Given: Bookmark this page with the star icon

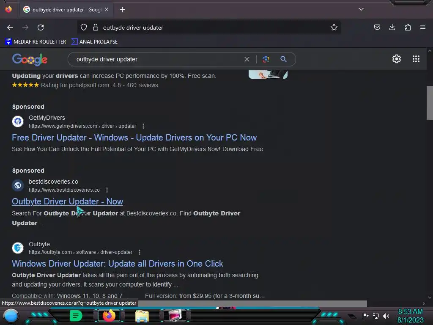Looking at the screenshot, I should coord(334,27).
